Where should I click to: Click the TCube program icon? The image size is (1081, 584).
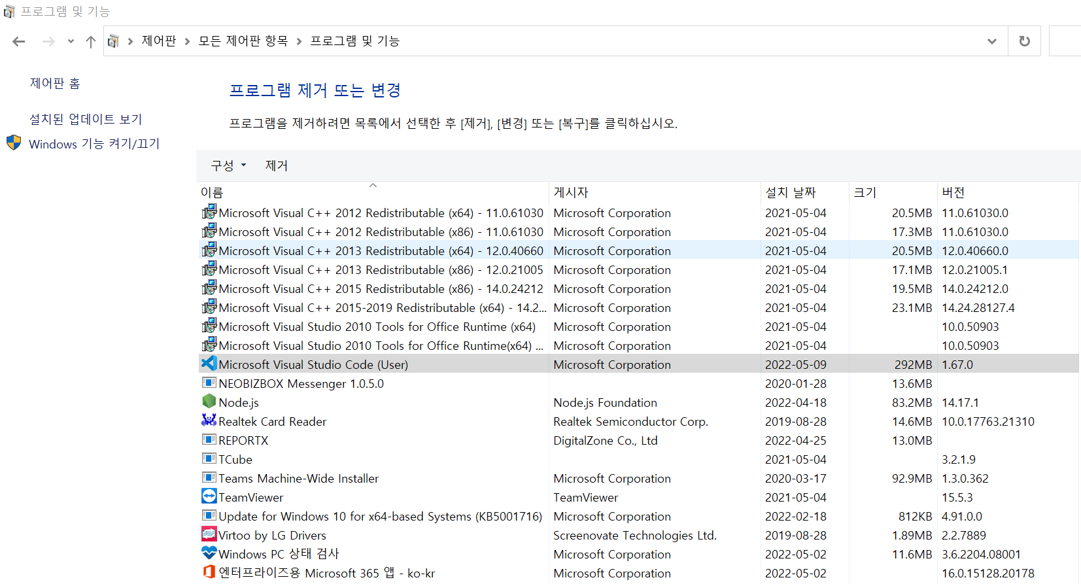point(209,458)
